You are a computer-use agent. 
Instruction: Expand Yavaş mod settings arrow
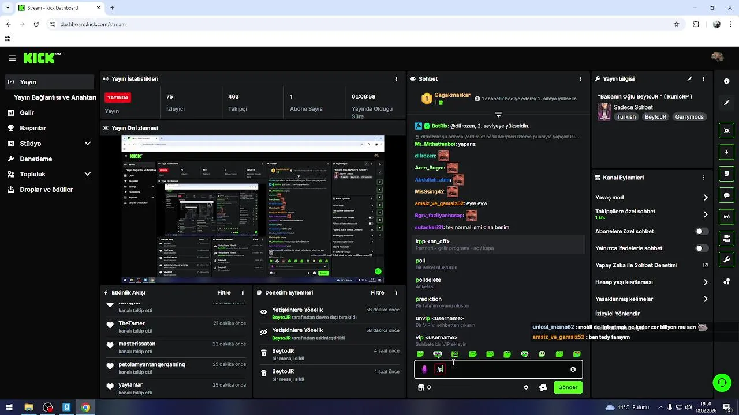(705, 198)
